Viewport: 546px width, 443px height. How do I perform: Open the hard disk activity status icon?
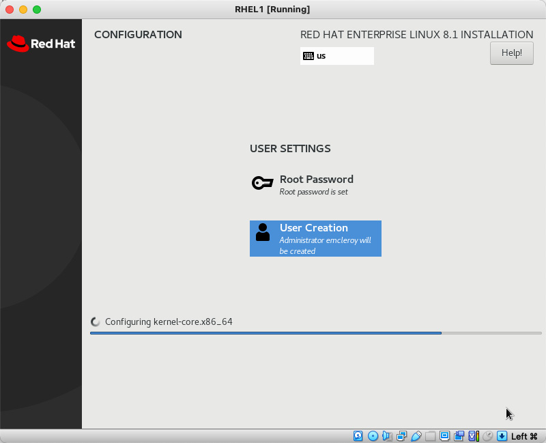[x=358, y=436]
